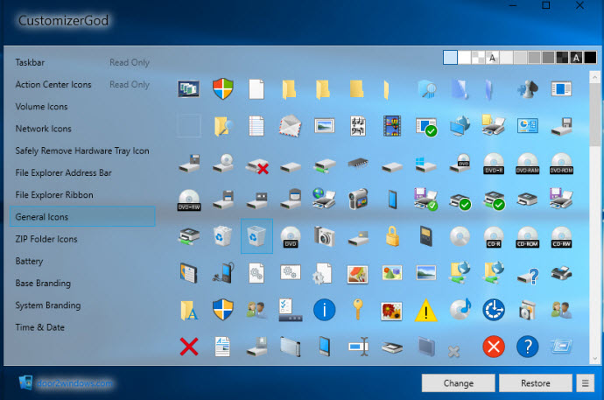Choose the drive with question mark icon
The height and width of the screenshot is (400, 604).
(x=528, y=275)
